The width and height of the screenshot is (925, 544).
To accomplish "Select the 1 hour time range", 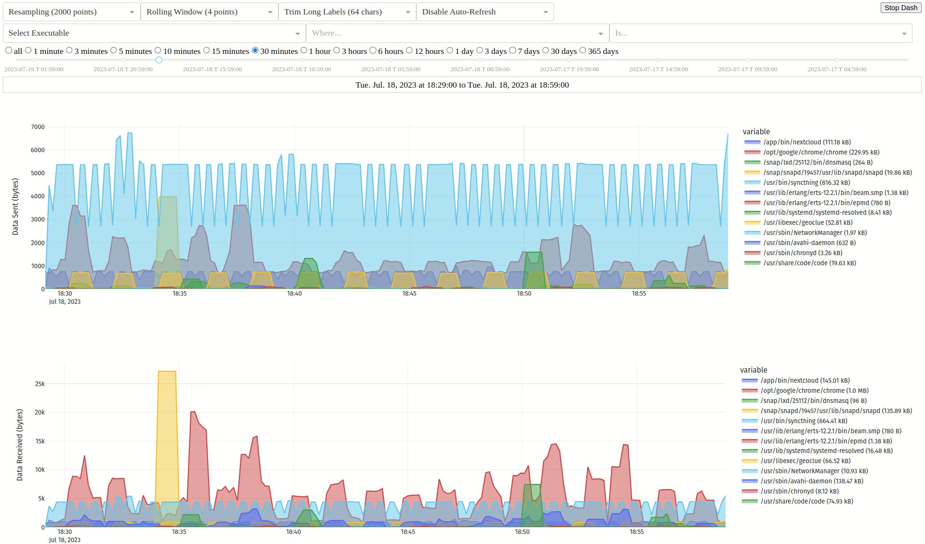I will (304, 51).
